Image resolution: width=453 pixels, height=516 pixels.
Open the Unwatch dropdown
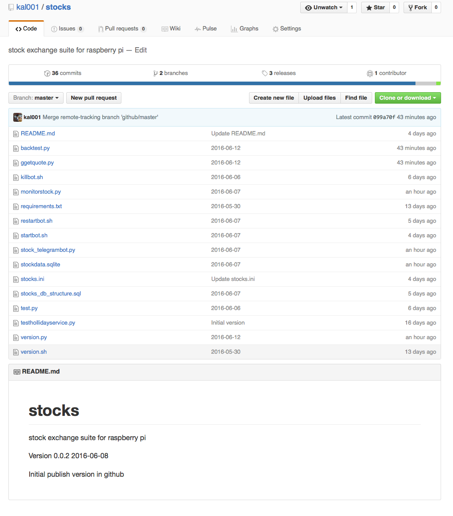click(x=323, y=7)
